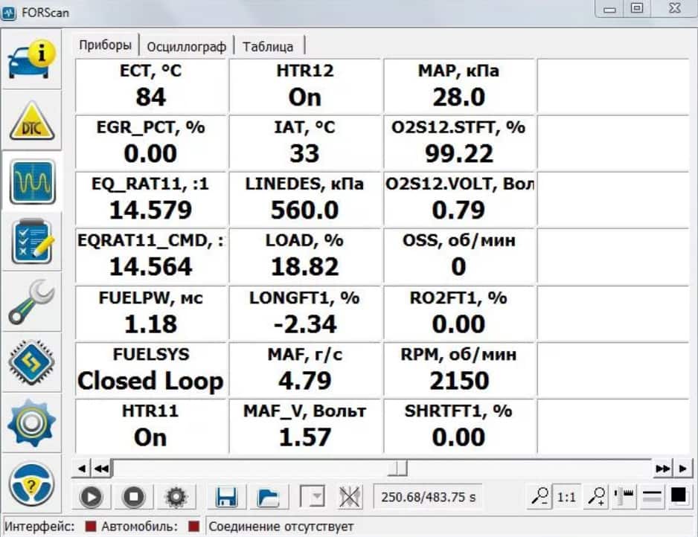Image resolution: width=698 pixels, height=537 pixels.
Task: Switch to the Осциллограф tab
Action: click(x=186, y=46)
